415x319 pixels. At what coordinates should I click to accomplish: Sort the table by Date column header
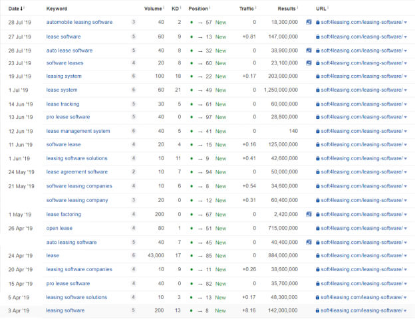(x=15, y=9)
